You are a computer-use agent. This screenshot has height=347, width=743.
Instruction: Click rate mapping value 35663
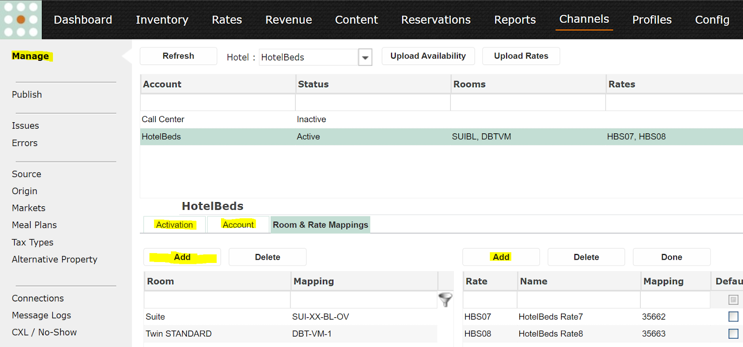click(654, 334)
